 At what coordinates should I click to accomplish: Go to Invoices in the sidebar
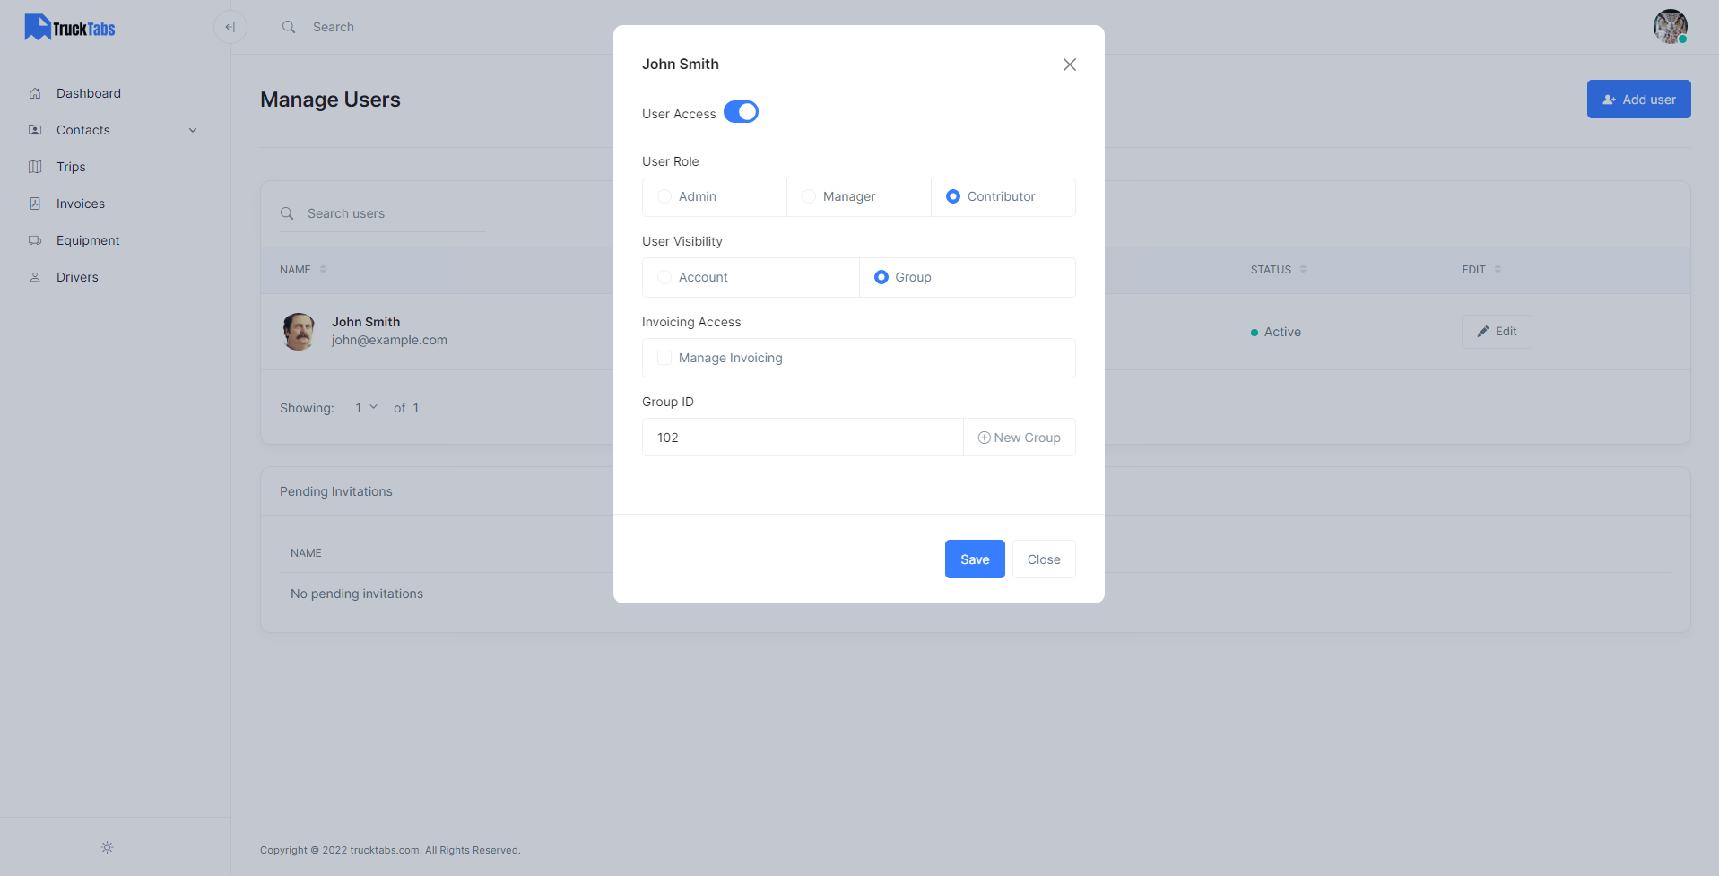(x=80, y=204)
